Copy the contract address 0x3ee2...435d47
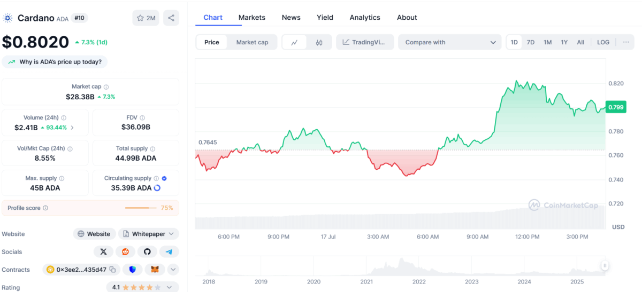Viewport: 642px width, 292px height. (113, 270)
